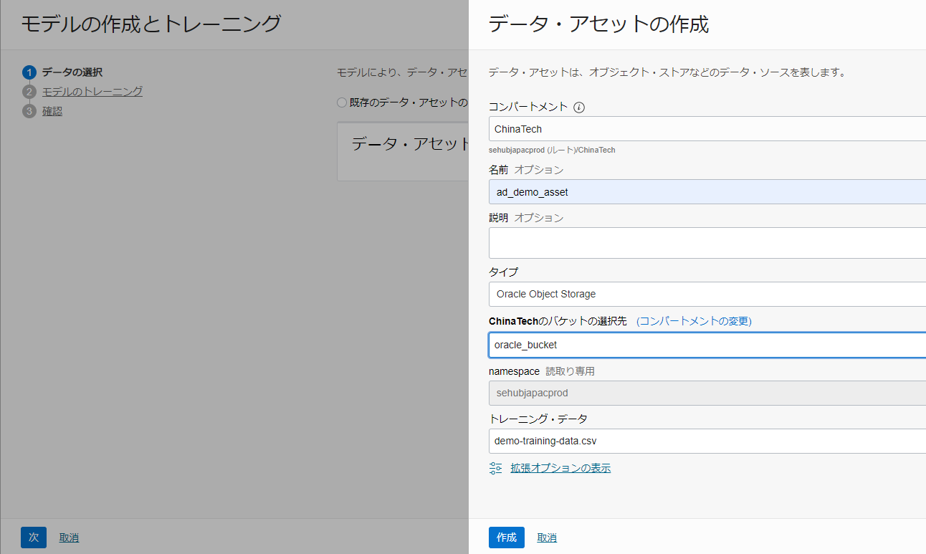This screenshot has height=554, width=926.
Task: Select the 既存のデータ・アセット radio button
Action: (x=342, y=102)
